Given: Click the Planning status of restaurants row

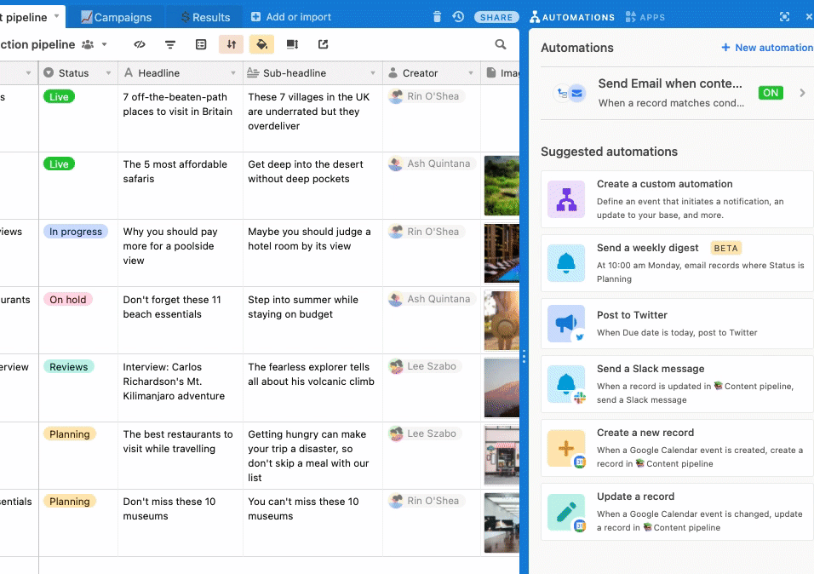Looking at the screenshot, I should tap(70, 434).
